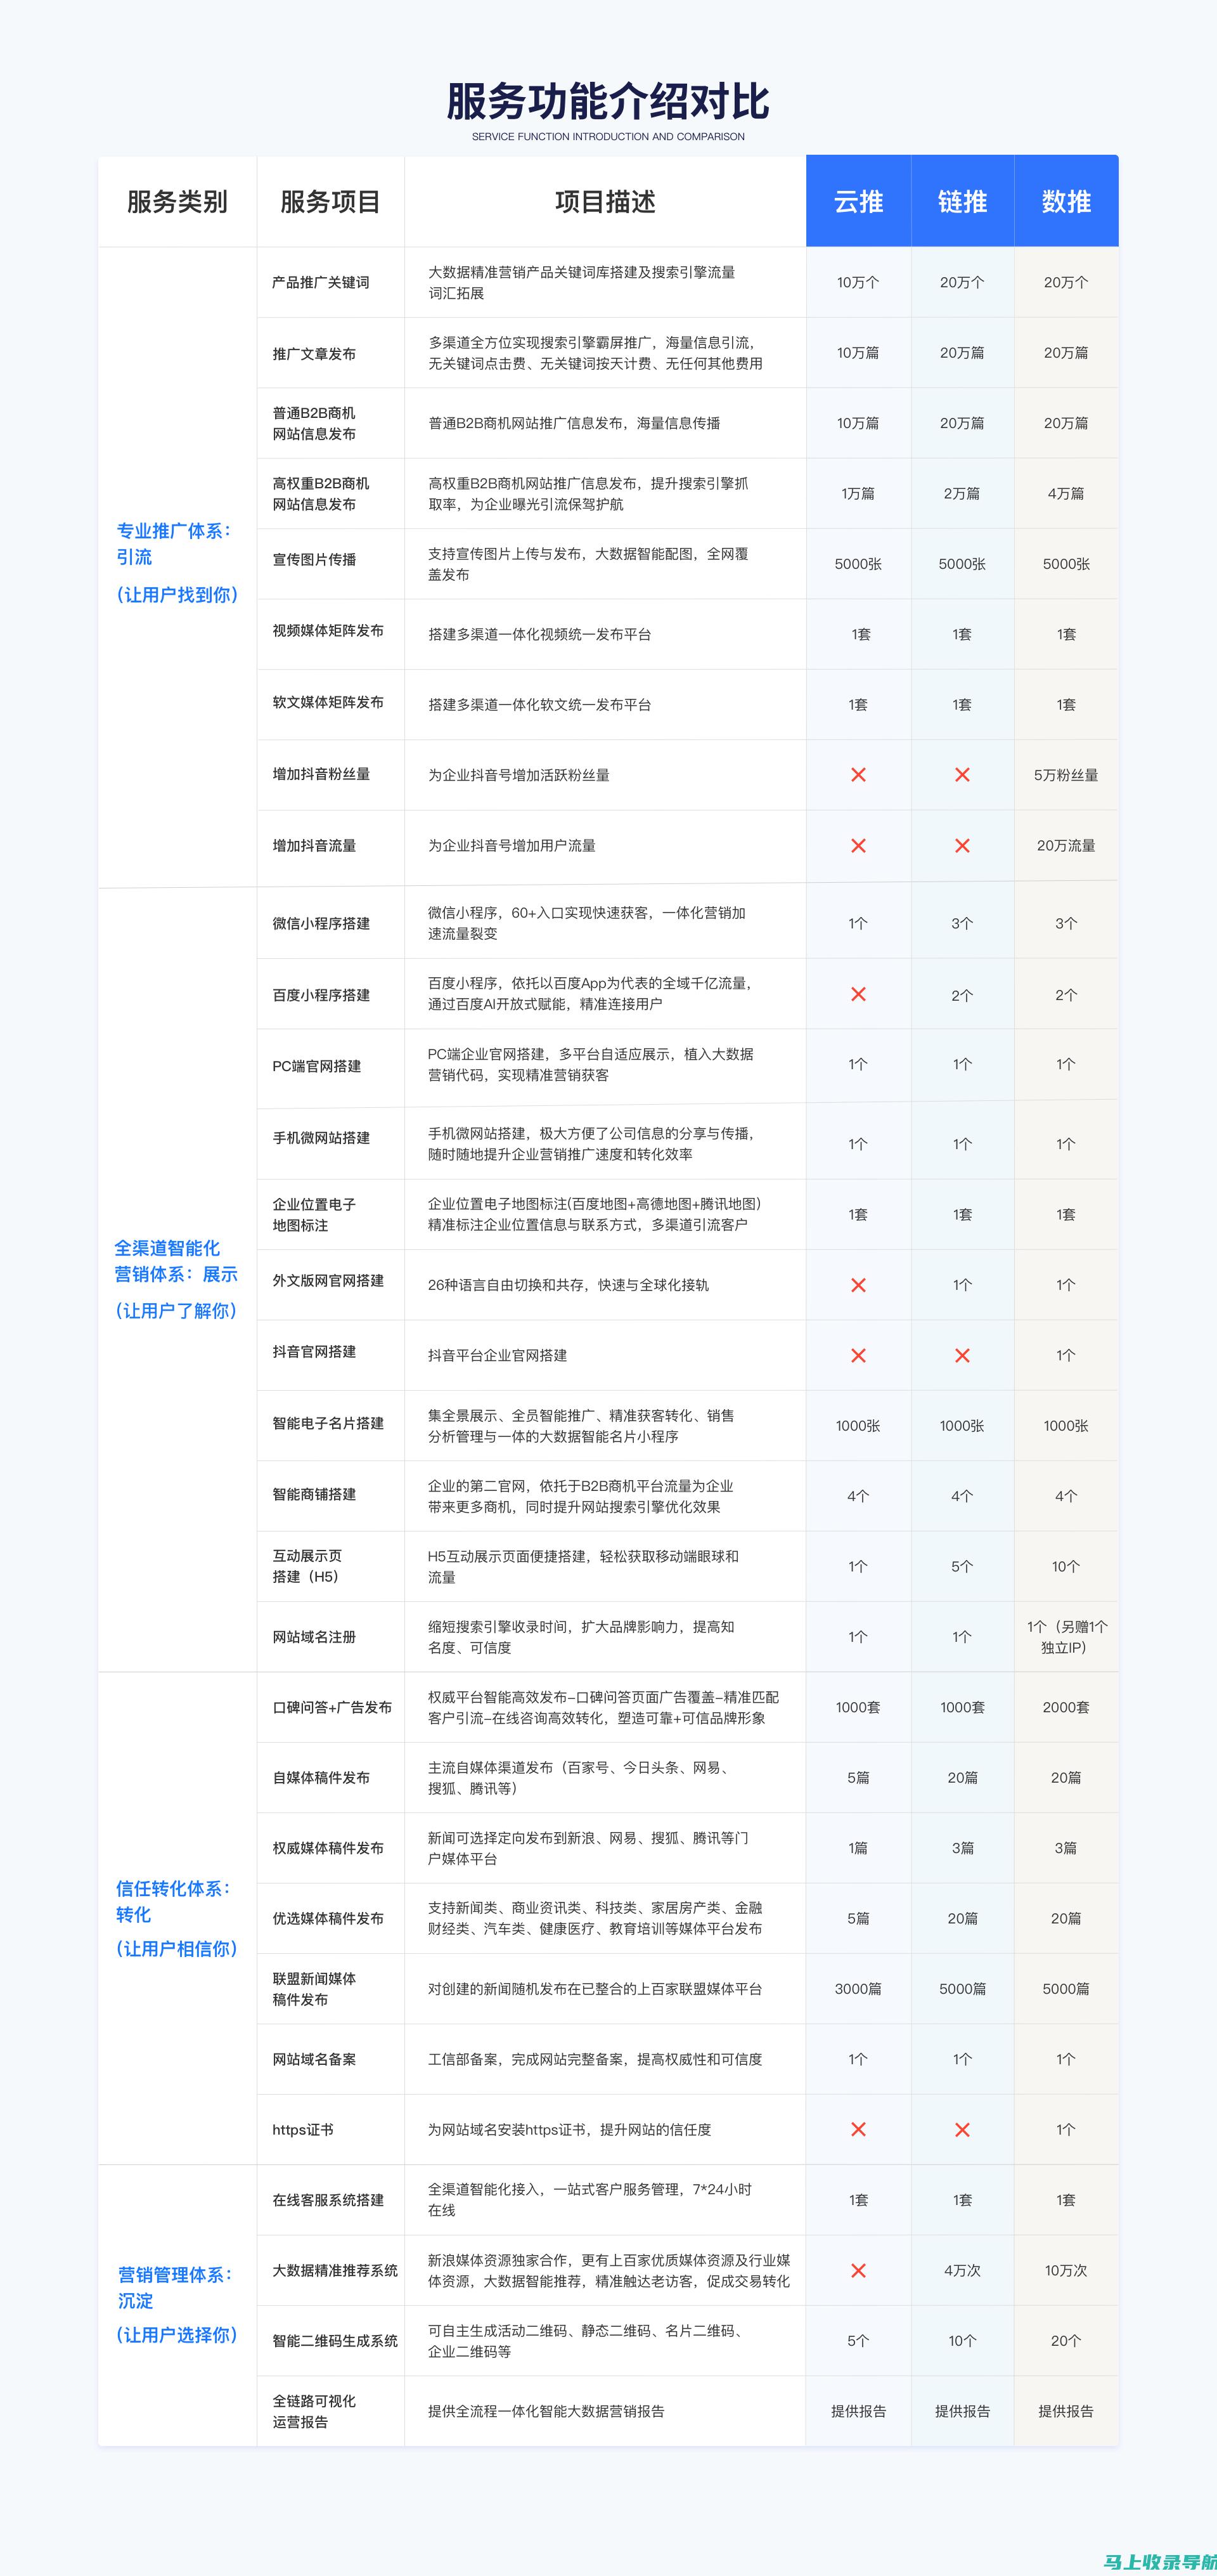Select the 高权重B2B商机网站信息发布 service item
The height and width of the screenshot is (2576, 1217).
[x=321, y=493]
